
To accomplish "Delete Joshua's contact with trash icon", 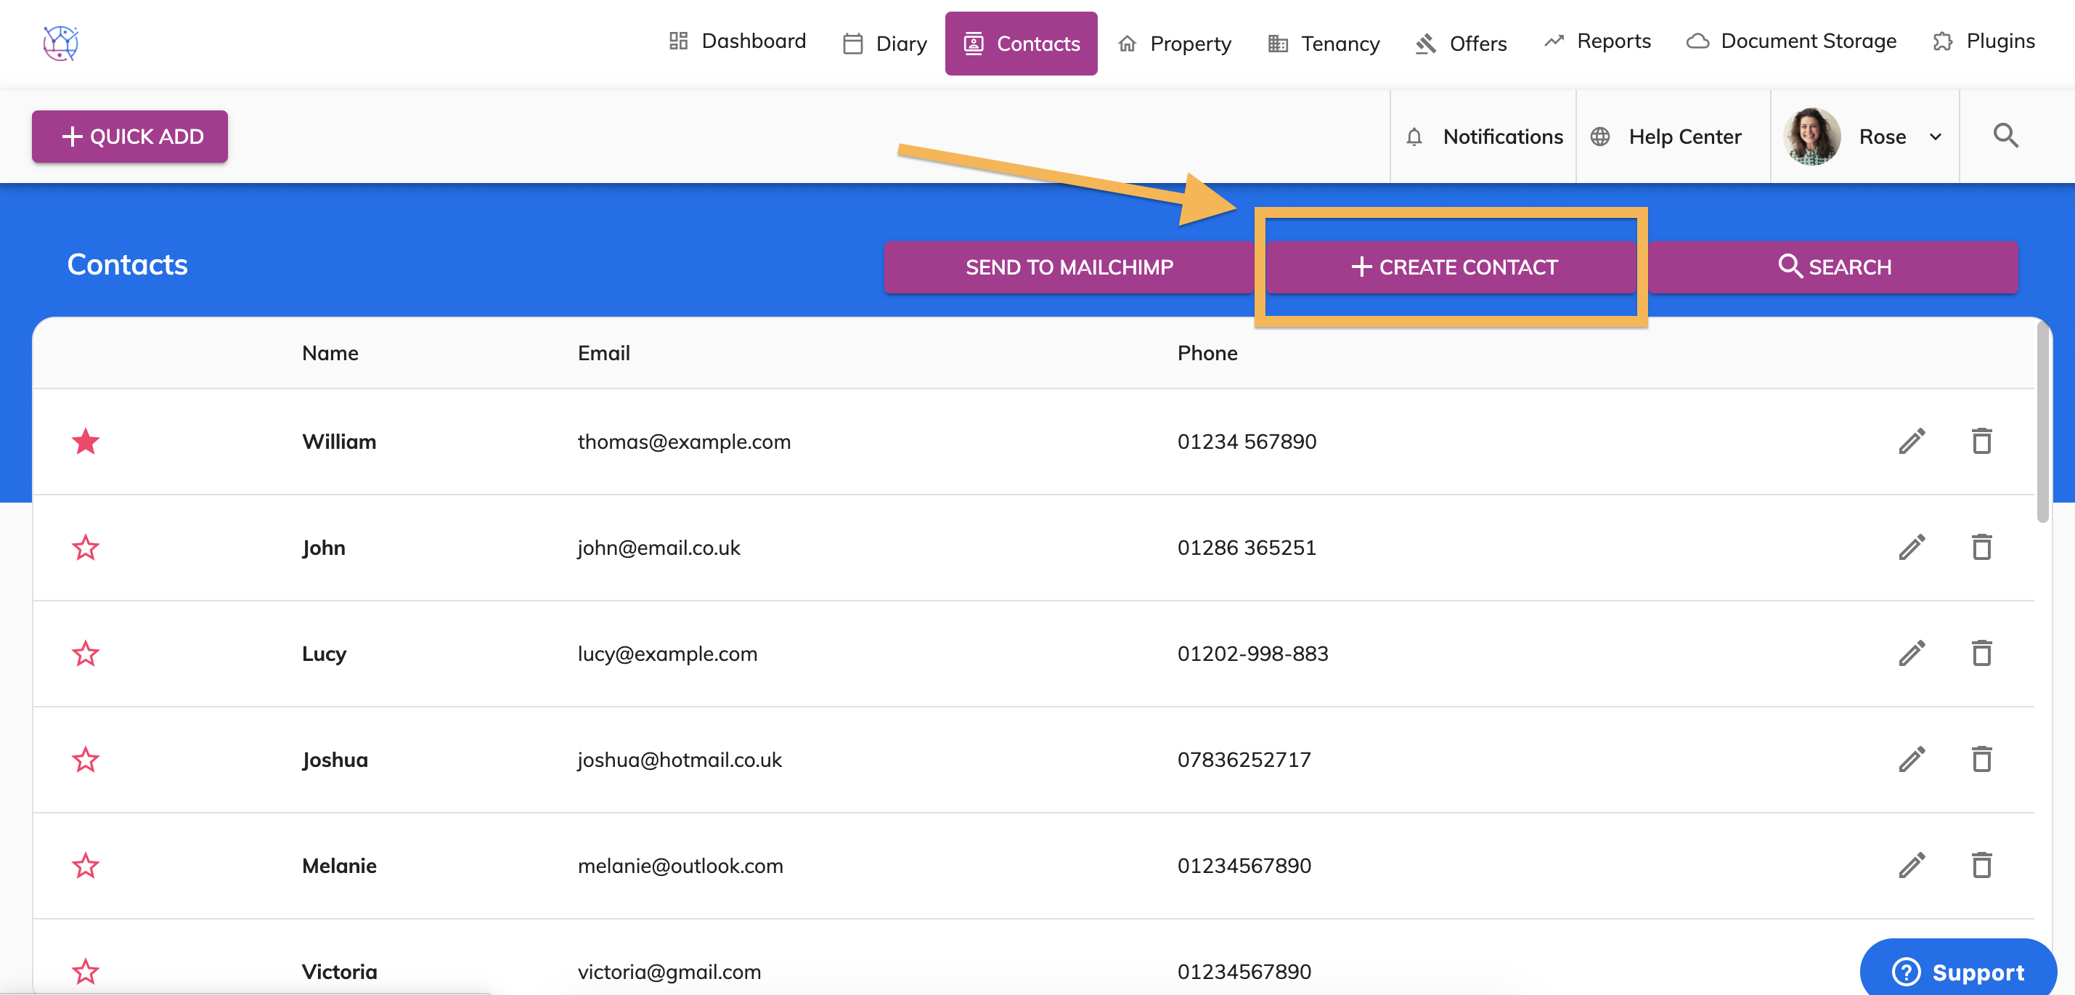I will tap(1981, 759).
